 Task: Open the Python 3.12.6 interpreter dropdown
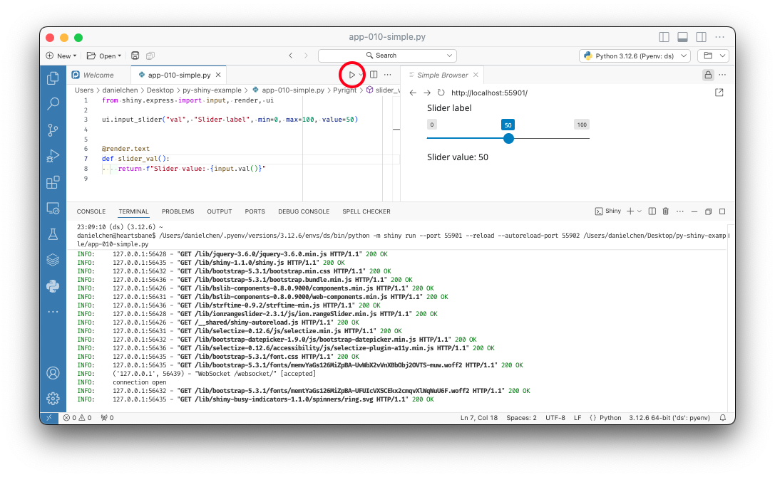point(635,56)
